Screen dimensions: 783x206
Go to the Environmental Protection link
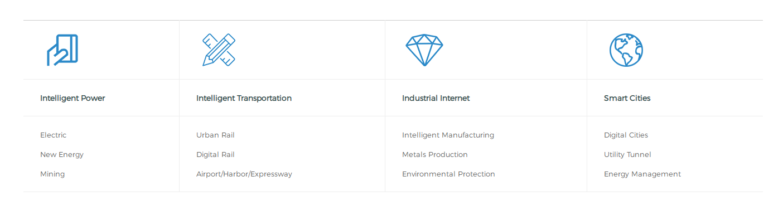click(x=448, y=174)
